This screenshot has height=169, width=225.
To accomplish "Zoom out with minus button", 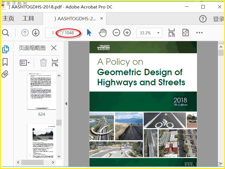I will (x=116, y=33).
